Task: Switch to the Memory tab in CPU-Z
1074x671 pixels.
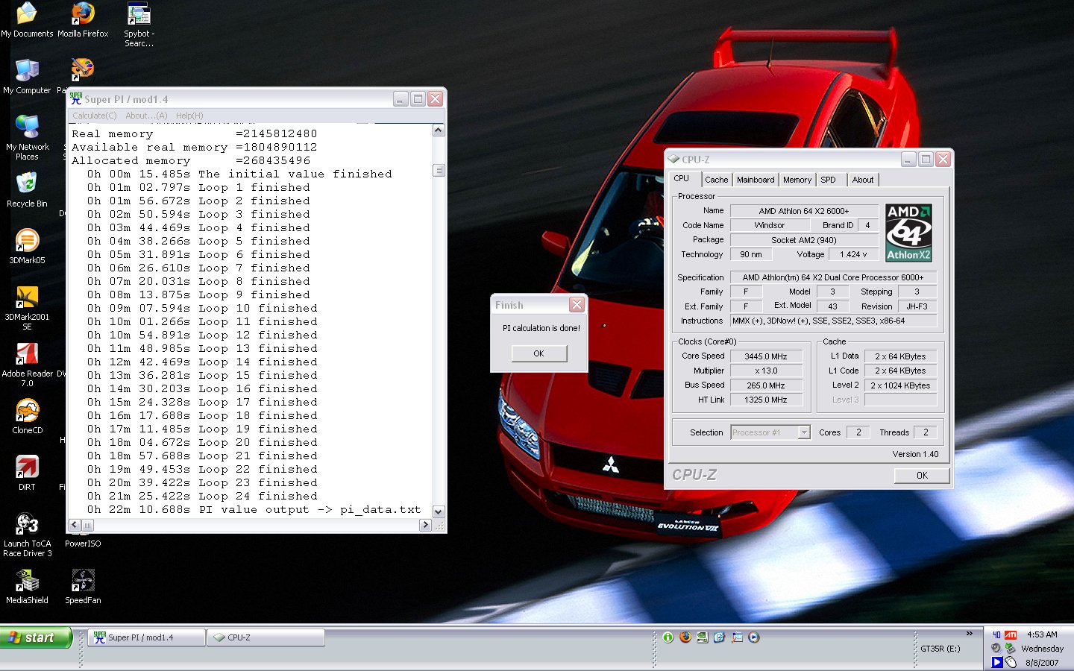Action: point(797,180)
